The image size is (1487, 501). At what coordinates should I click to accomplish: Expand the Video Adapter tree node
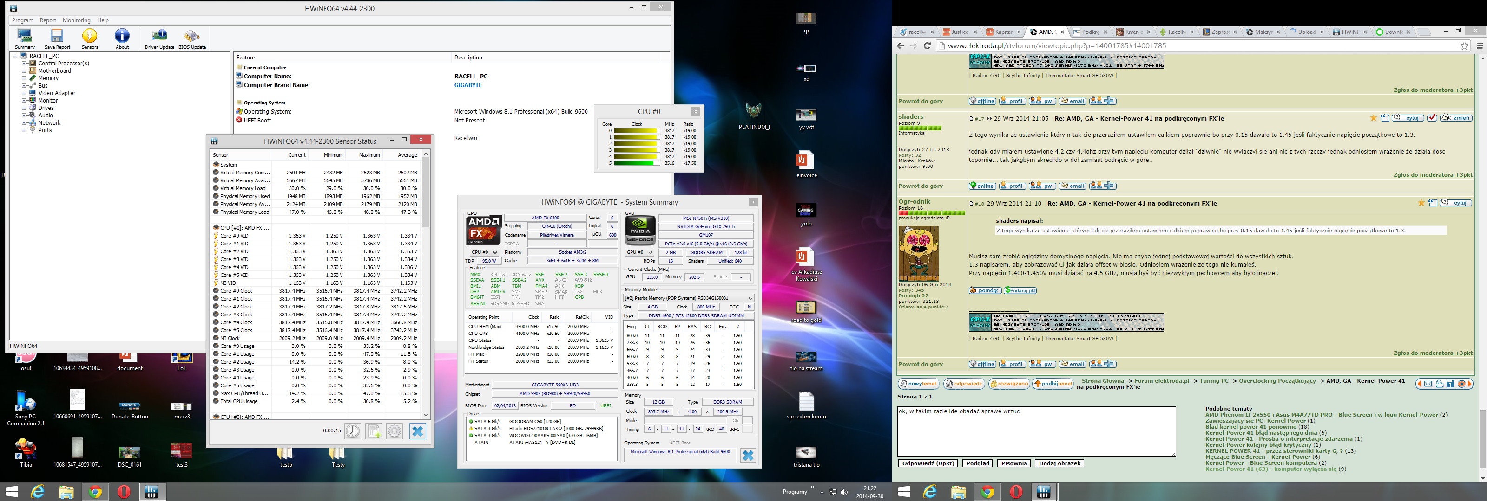(24, 93)
